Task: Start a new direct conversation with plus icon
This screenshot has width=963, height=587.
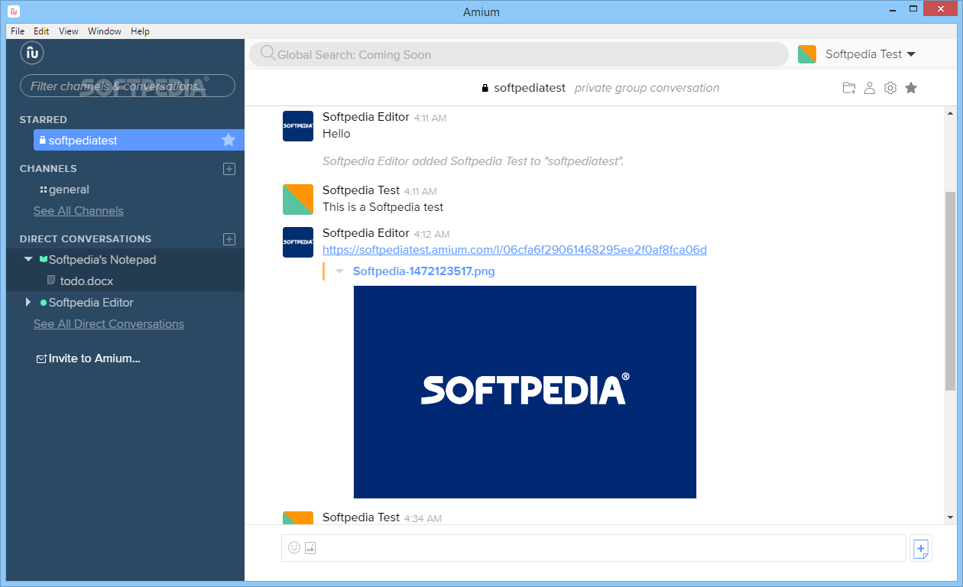Action: tap(229, 239)
